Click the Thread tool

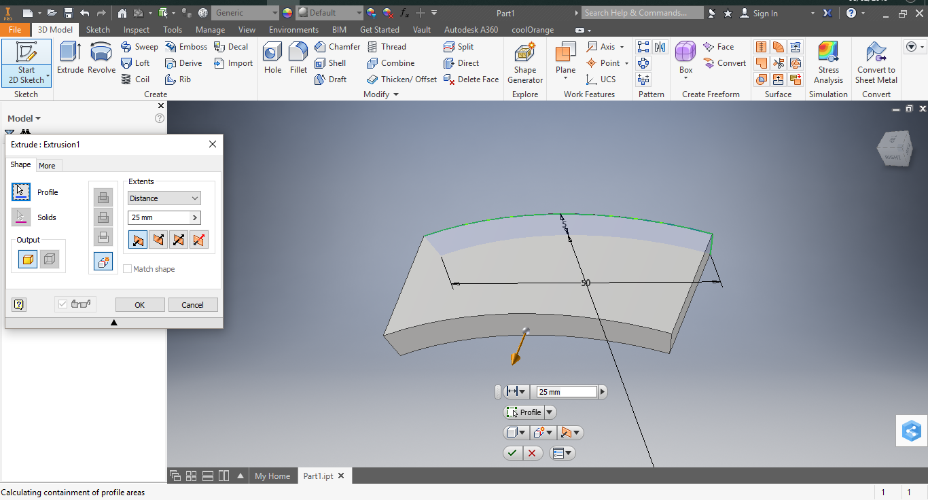(x=386, y=47)
